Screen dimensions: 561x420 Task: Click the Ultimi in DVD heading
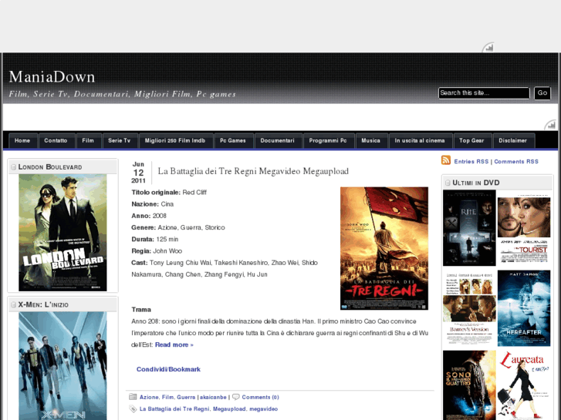coord(476,183)
